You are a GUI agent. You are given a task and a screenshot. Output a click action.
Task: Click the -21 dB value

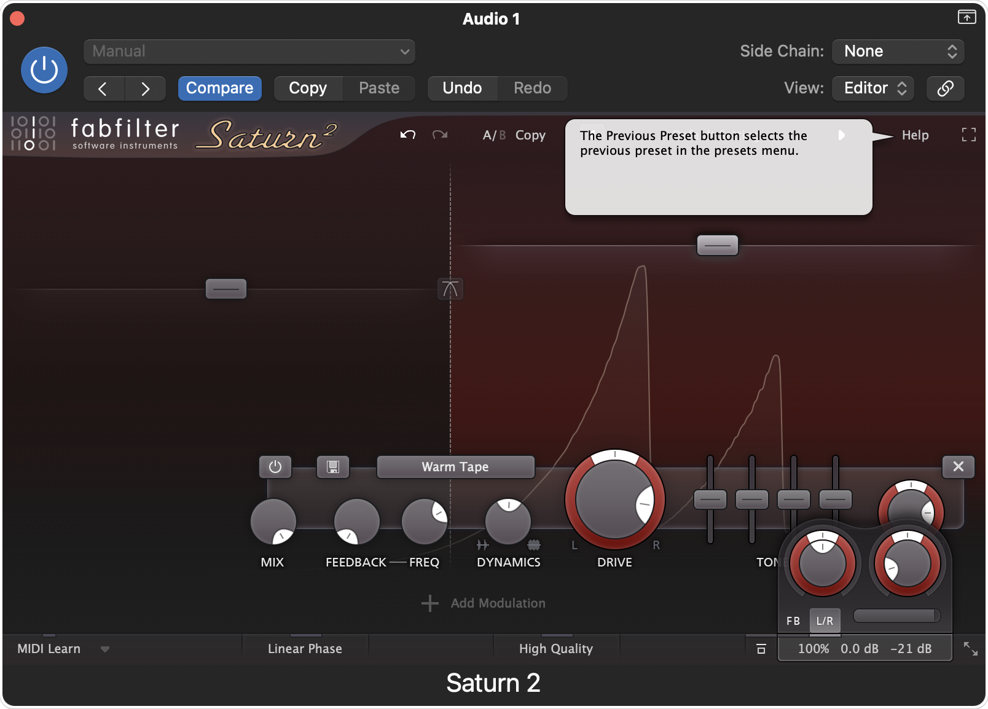click(911, 649)
